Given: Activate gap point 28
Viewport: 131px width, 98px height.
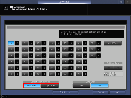Looking at the screenshot, I should coord(65,62).
